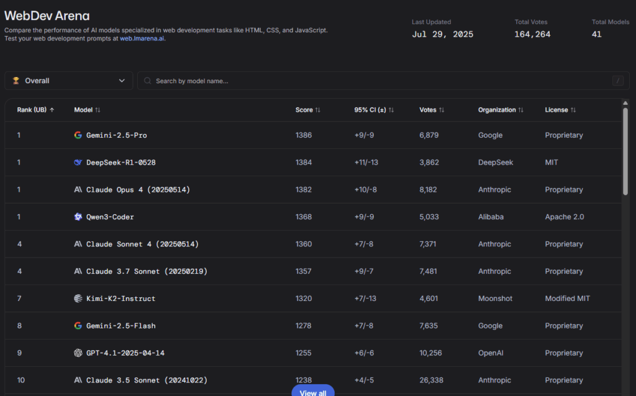This screenshot has width=636, height=396.
Task: Sort the table by Model column
Action: click(87, 110)
